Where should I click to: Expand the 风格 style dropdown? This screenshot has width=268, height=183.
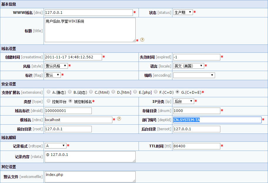(56, 66)
